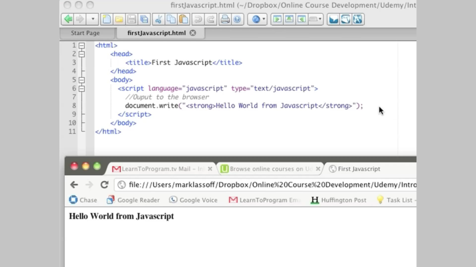Image resolution: width=476 pixels, height=267 pixels.
Task: Click the Help icon next to Print
Action: (x=237, y=19)
